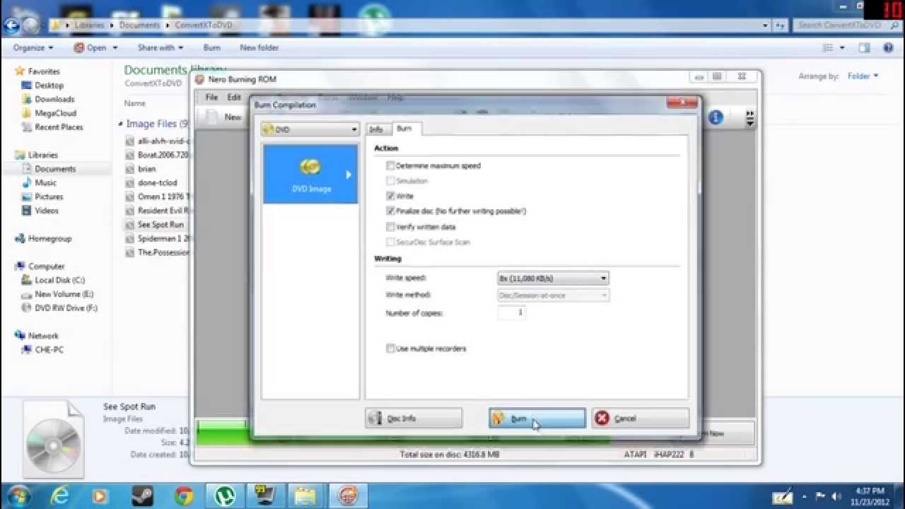This screenshot has width=905, height=509.
Task: Select the Burn tab in Burn Compilation
Action: [x=404, y=128]
